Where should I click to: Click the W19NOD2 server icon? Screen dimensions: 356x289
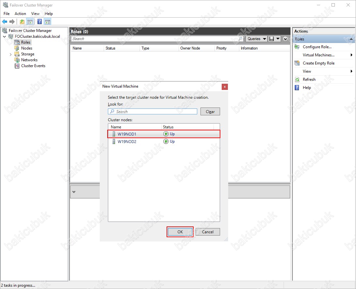(x=114, y=141)
